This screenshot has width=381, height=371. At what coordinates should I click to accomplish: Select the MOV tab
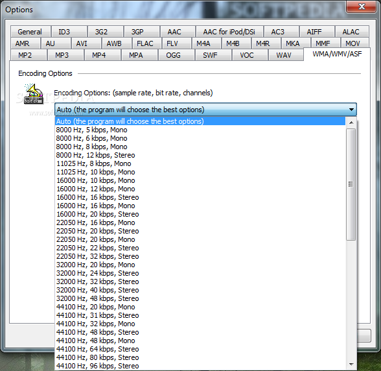[355, 43]
